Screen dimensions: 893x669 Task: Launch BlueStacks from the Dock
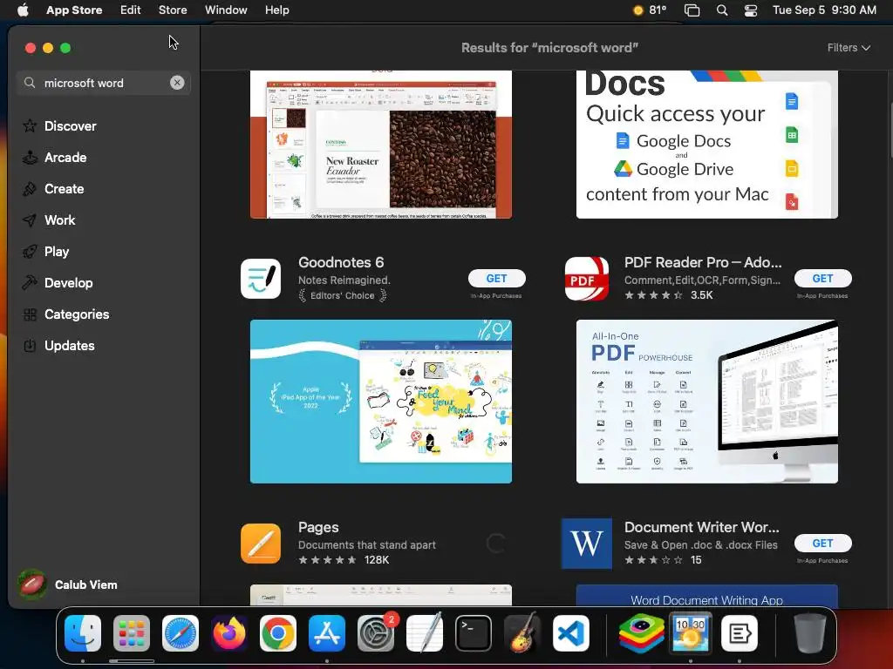tap(642, 633)
